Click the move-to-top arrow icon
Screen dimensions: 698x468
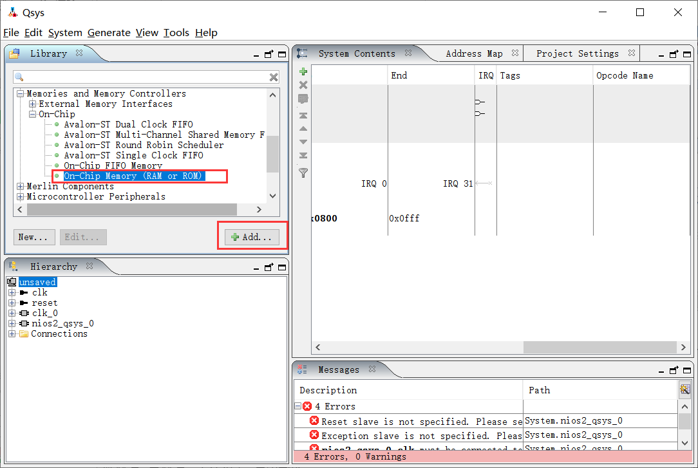303,115
